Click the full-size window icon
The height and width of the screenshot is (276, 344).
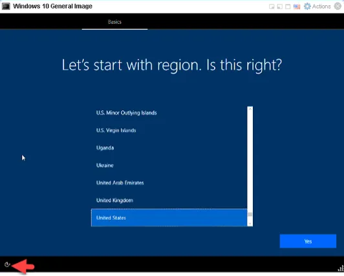[288, 6]
